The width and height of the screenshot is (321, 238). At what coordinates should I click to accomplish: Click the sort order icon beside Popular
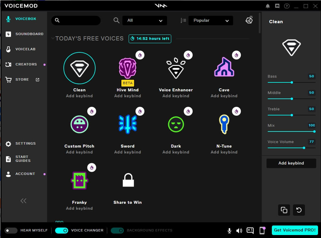coord(183,21)
